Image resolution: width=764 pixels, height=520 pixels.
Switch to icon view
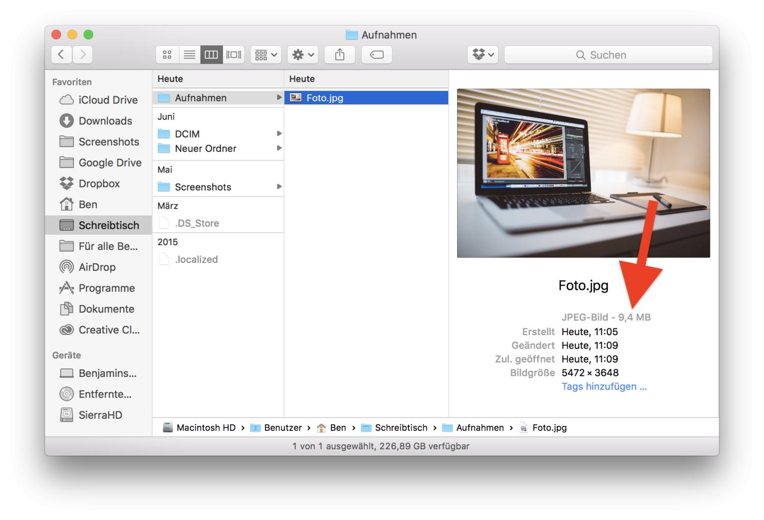167,54
